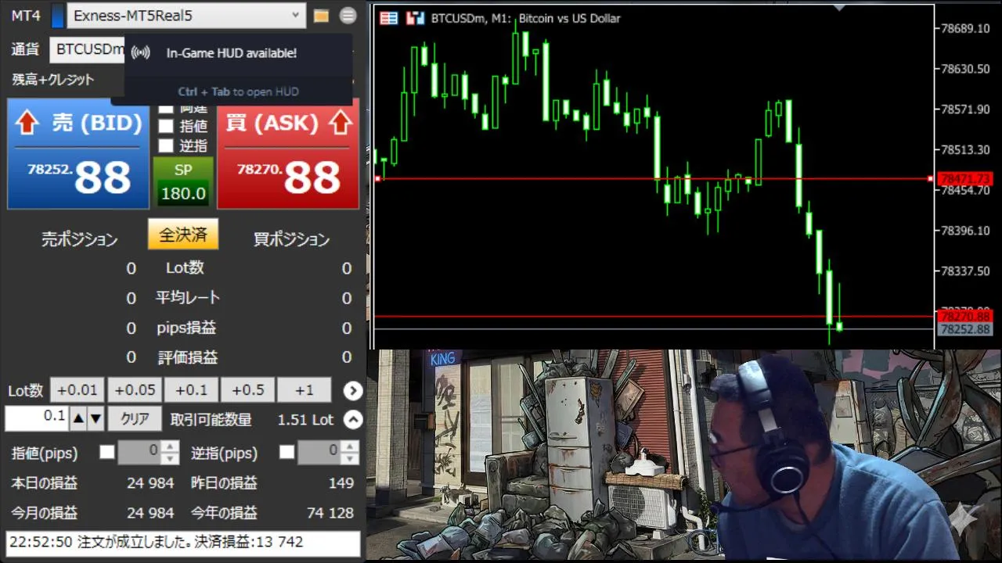The image size is (1002, 563).
Task: Click the Lot数 row label in positions table
Action: 186,267
